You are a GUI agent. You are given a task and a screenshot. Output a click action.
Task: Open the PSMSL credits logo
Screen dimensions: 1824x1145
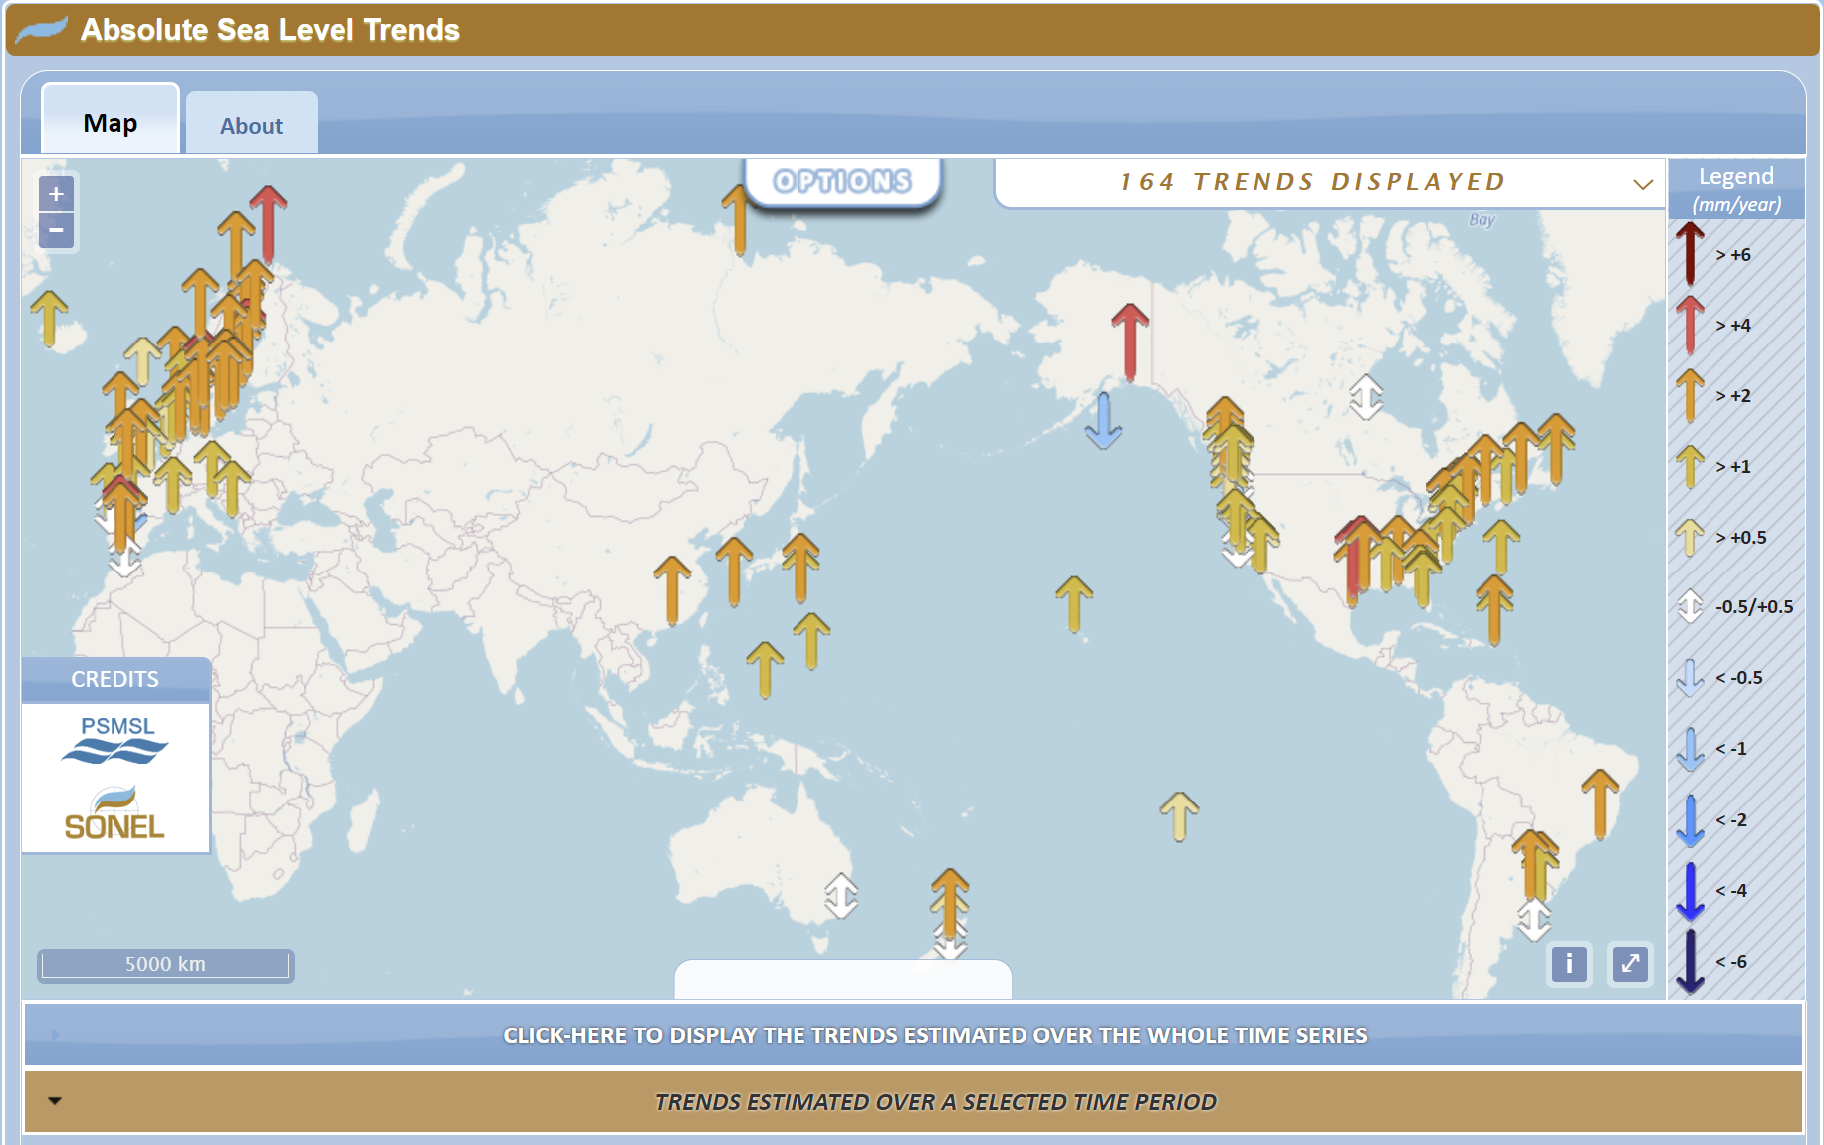[x=115, y=739]
